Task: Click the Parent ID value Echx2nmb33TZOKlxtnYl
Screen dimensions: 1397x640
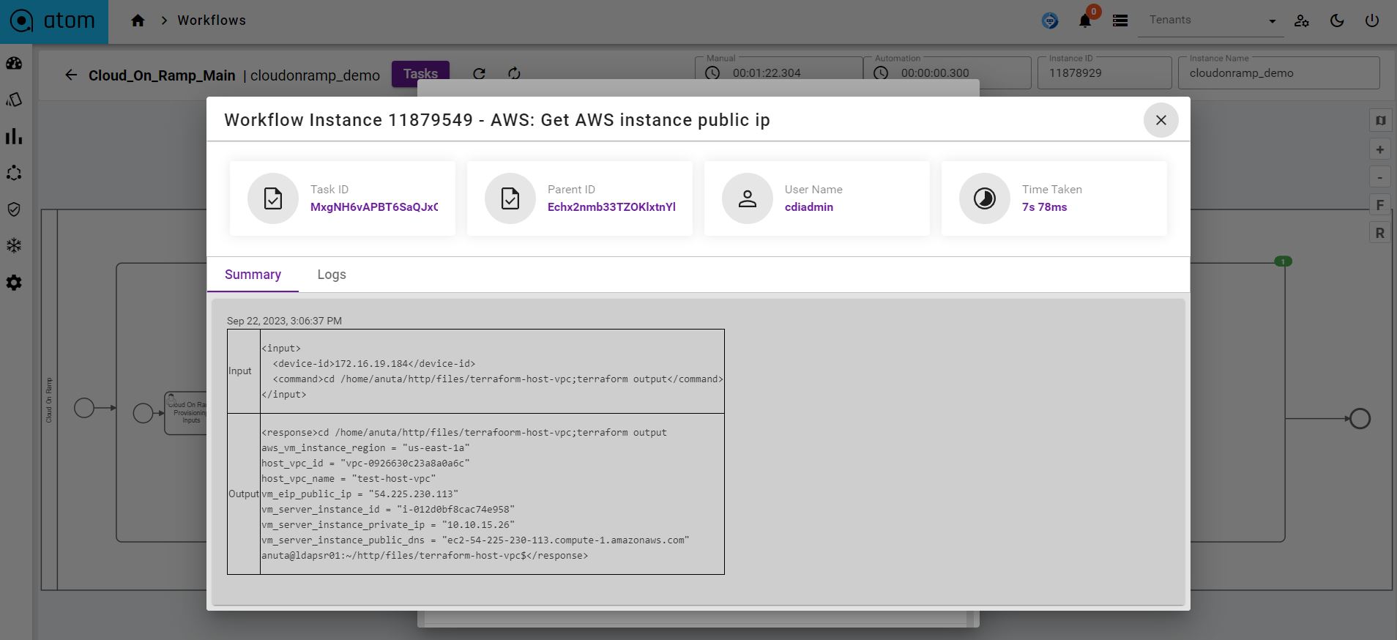Action: pos(611,207)
